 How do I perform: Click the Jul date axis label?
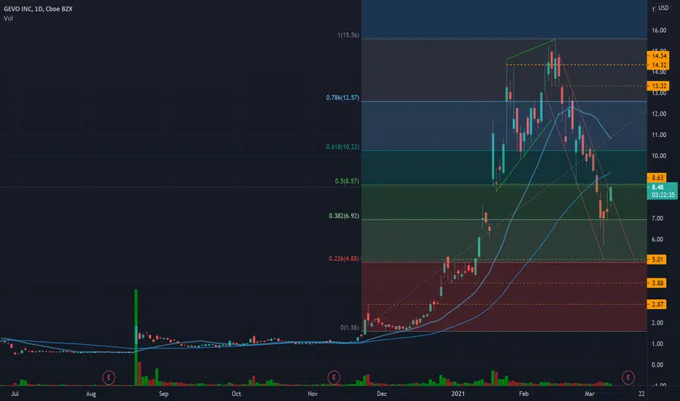(x=15, y=394)
